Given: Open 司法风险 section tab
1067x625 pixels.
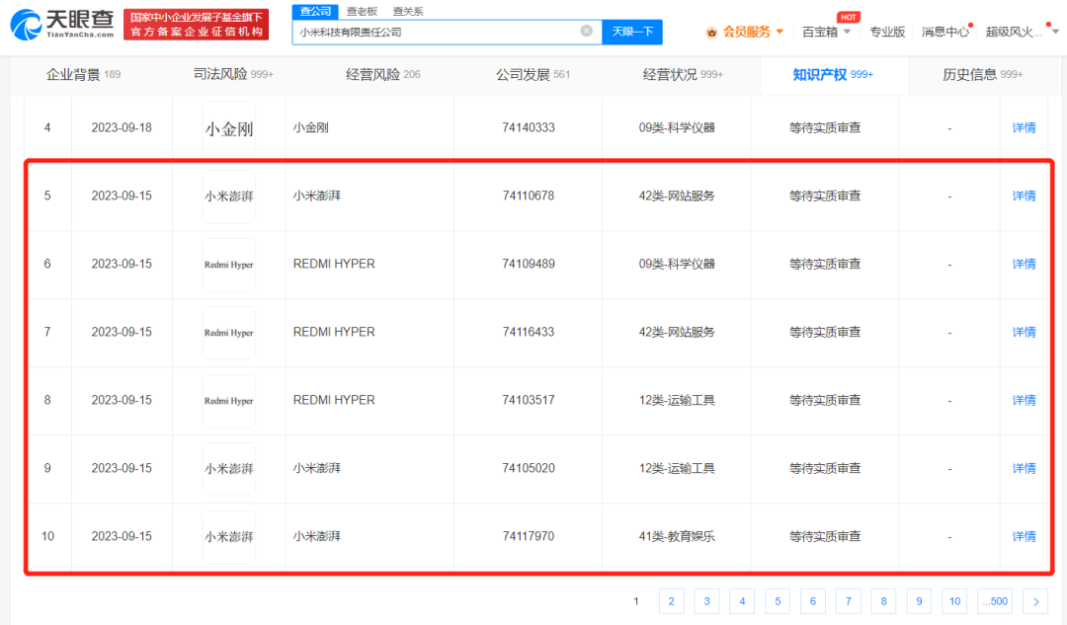Looking at the screenshot, I should [x=233, y=74].
